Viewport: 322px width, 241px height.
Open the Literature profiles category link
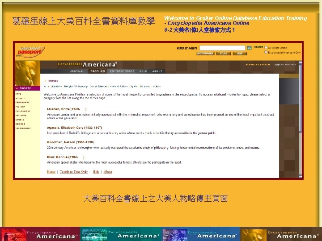coord(56,86)
